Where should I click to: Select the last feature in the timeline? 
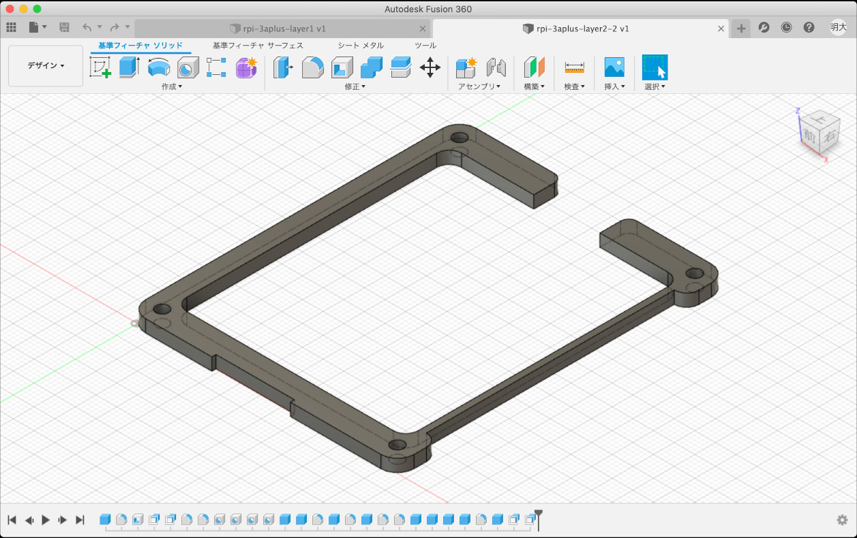pos(530,520)
